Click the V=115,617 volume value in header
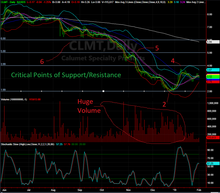Viewport: 220px width, 193px height. point(108,2)
